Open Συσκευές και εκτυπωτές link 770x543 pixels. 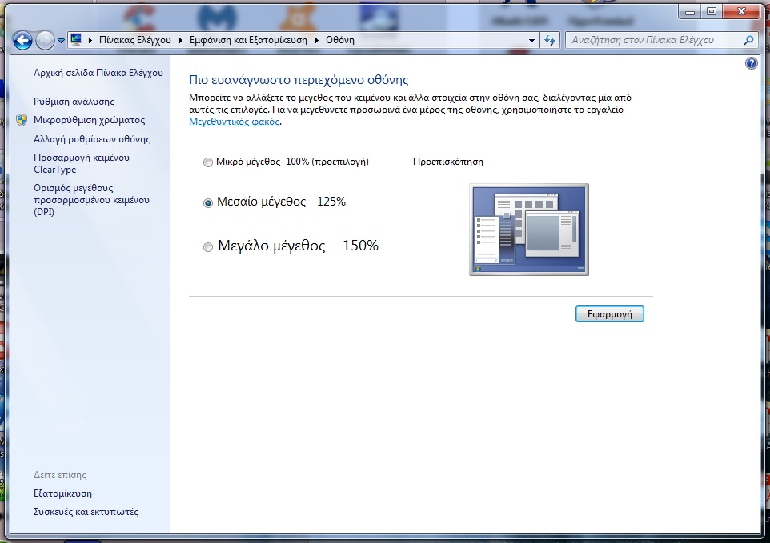tap(86, 512)
